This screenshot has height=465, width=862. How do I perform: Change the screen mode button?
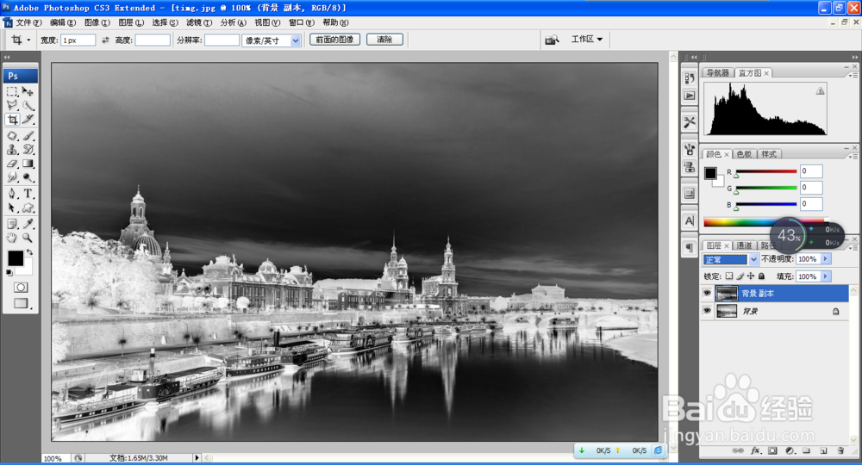(21, 303)
